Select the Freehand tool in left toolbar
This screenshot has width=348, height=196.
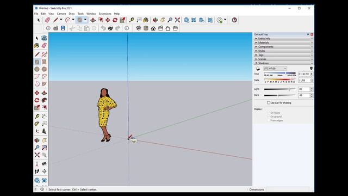pos(45,54)
